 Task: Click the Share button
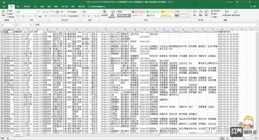253,7
